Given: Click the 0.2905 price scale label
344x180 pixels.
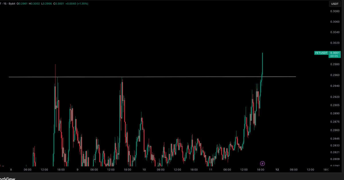Looking at the screenshot, I should click(335, 105).
